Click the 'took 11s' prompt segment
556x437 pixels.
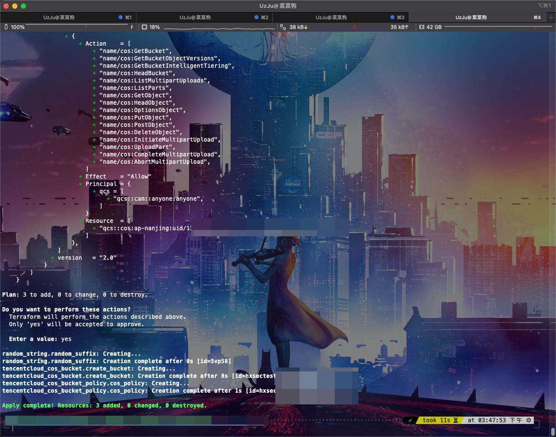coord(440,420)
